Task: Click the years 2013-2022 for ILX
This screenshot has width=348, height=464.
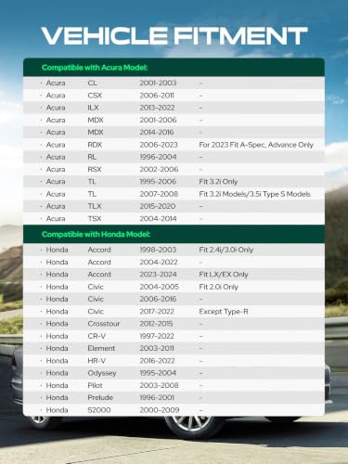Action: click(x=157, y=108)
